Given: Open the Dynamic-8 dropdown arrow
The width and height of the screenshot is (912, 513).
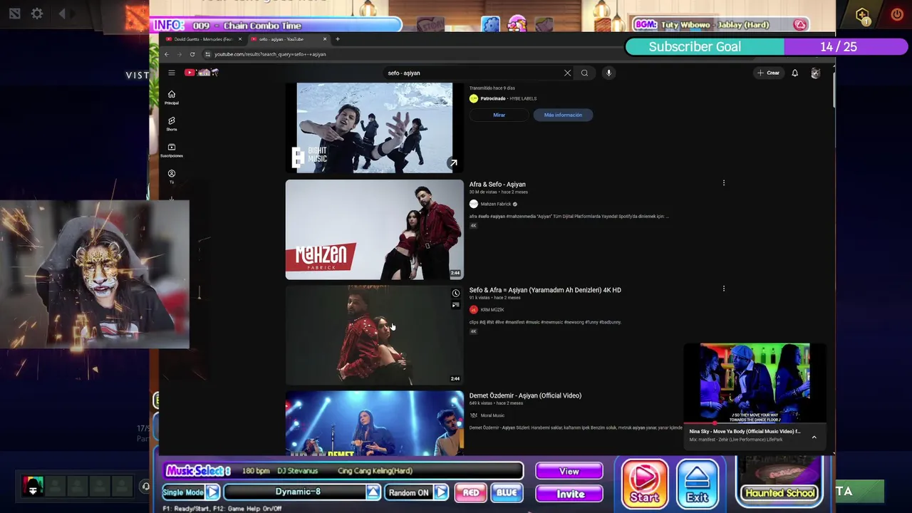Looking at the screenshot, I should pos(373,492).
